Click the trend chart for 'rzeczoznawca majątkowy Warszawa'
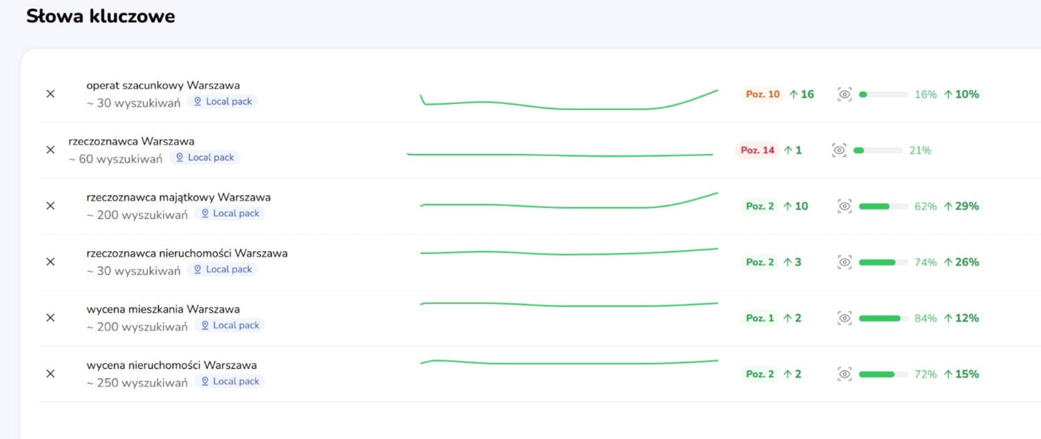The height and width of the screenshot is (439, 1041). (569, 204)
